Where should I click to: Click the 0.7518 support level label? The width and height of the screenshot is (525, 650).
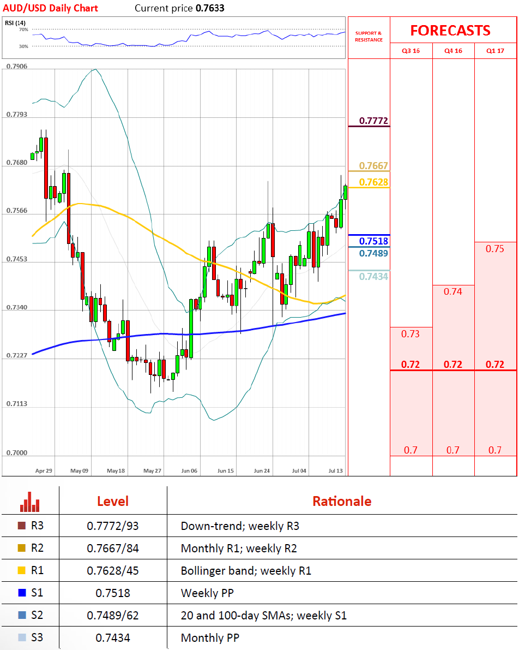pos(373,241)
